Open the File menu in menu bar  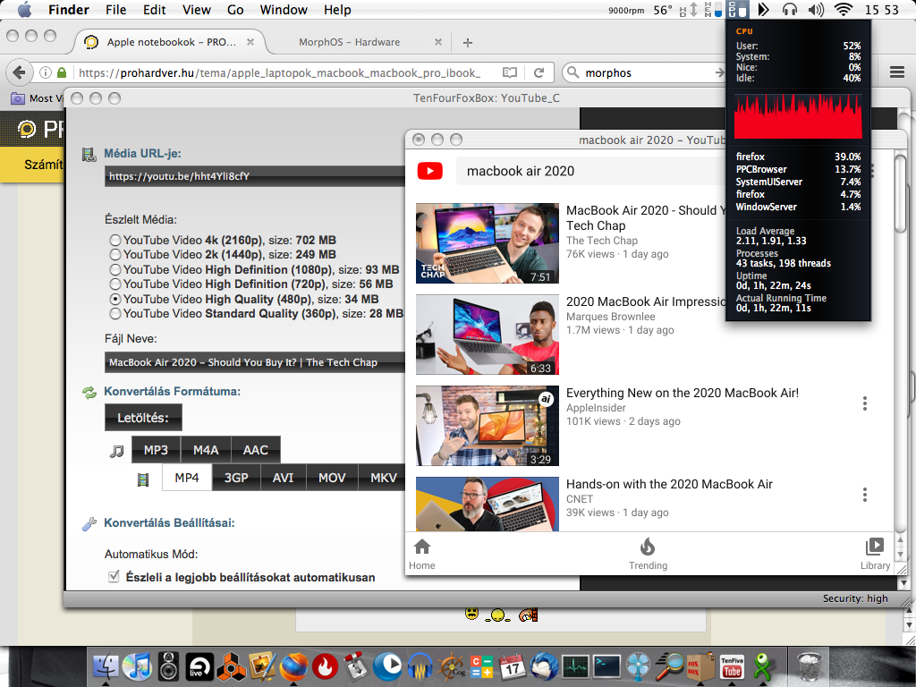point(115,10)
